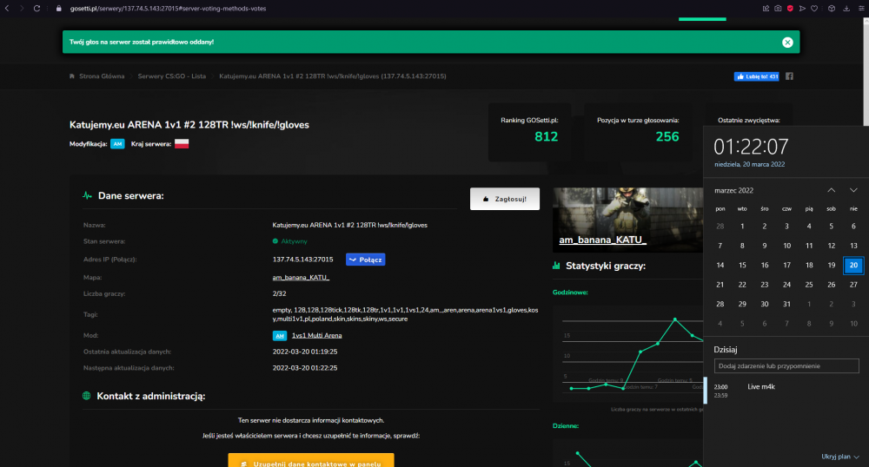The image size is (869, 467).
Task: Open the extensions cube icon
Action: [x=832, y=9]
